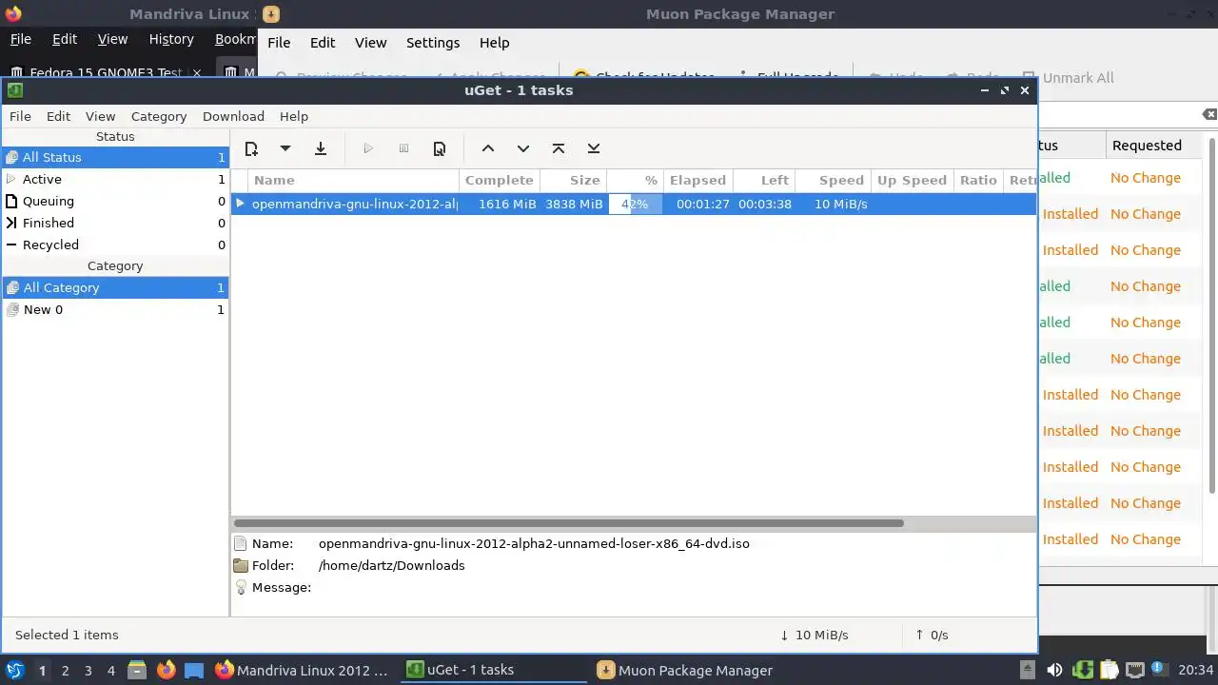Viewport: 1218px width, 685px height.
Task: Click the greyed start/play toolbar icon
Action: (x=368, y=148)
